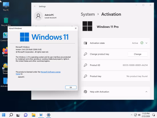Go back with the Settings back arrow
Screen dimensions: 157x118
point(35,6)
